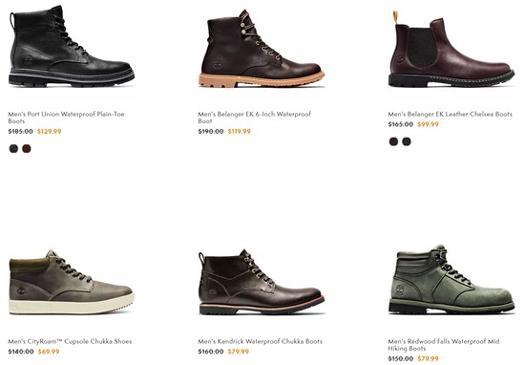Visit Men's Belanger EK Leather Chelsea Boots title

coord(450,115)
